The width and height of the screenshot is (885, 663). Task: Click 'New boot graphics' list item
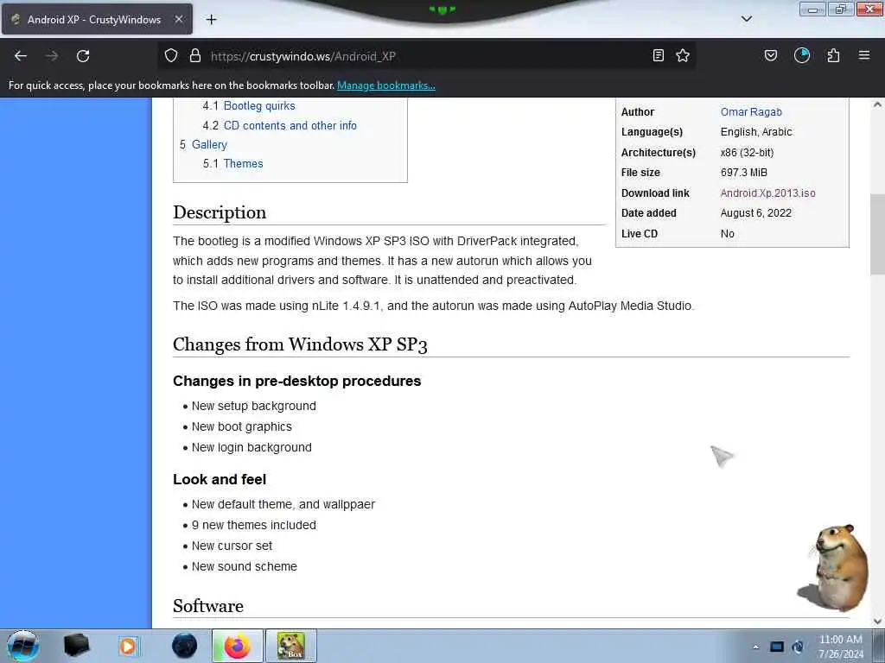point(242,426)
